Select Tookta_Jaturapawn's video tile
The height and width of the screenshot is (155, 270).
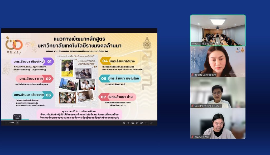coord(218,61)
